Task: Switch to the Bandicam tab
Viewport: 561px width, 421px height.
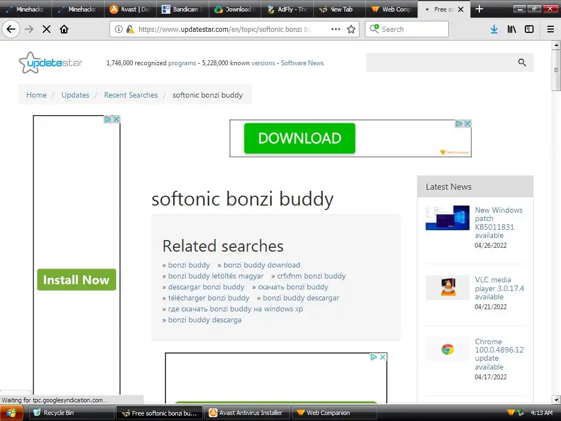Action: [x=182, y=9]
